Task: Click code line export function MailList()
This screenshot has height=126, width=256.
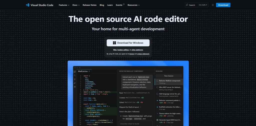Action: pos(95,104)
